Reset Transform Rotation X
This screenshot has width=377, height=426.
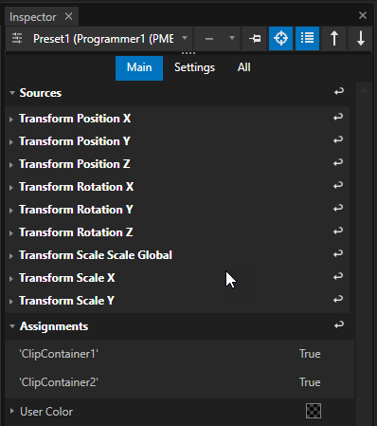tap(338, 186)
